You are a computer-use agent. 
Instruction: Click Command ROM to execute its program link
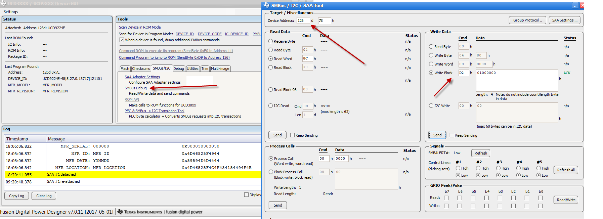click(176, 51)
